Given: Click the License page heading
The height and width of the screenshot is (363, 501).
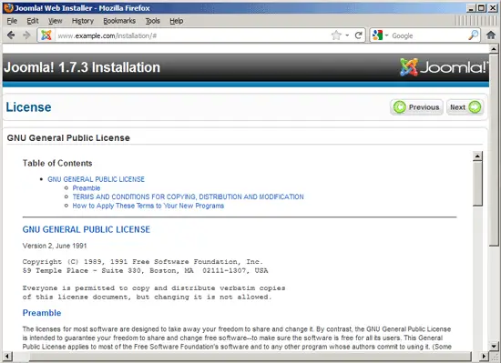Looking at the screenshot, I should click(x=28, y=107).
